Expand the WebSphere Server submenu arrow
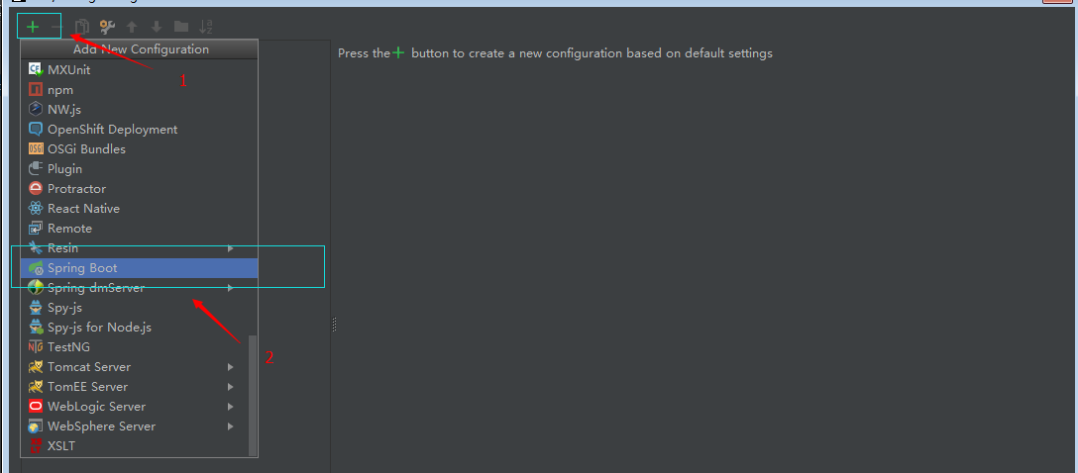 click(x=231, y=426)
